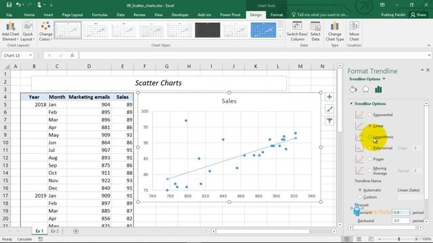Click the Pukhraj Parikh account name

393,15
